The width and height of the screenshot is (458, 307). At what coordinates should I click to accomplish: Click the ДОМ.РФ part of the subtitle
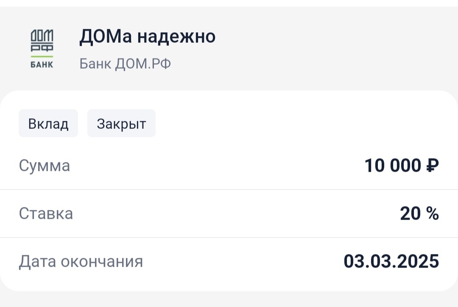click(x=143, y=64)
